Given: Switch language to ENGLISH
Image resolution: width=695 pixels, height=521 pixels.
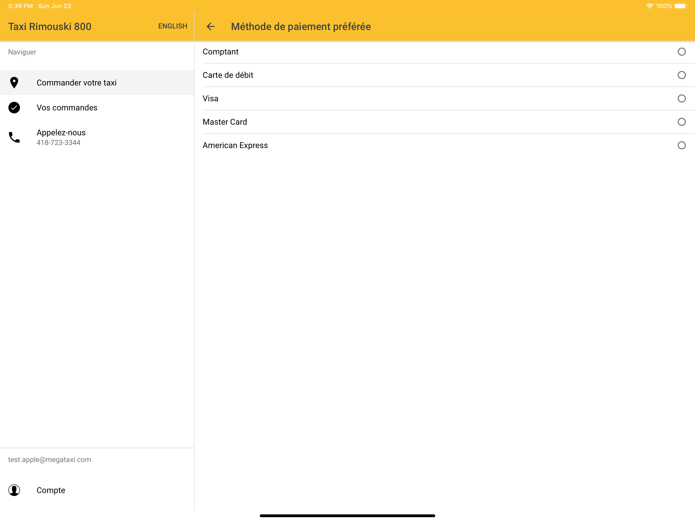Looking at the screenshot, I should click(x=172, y=26).
